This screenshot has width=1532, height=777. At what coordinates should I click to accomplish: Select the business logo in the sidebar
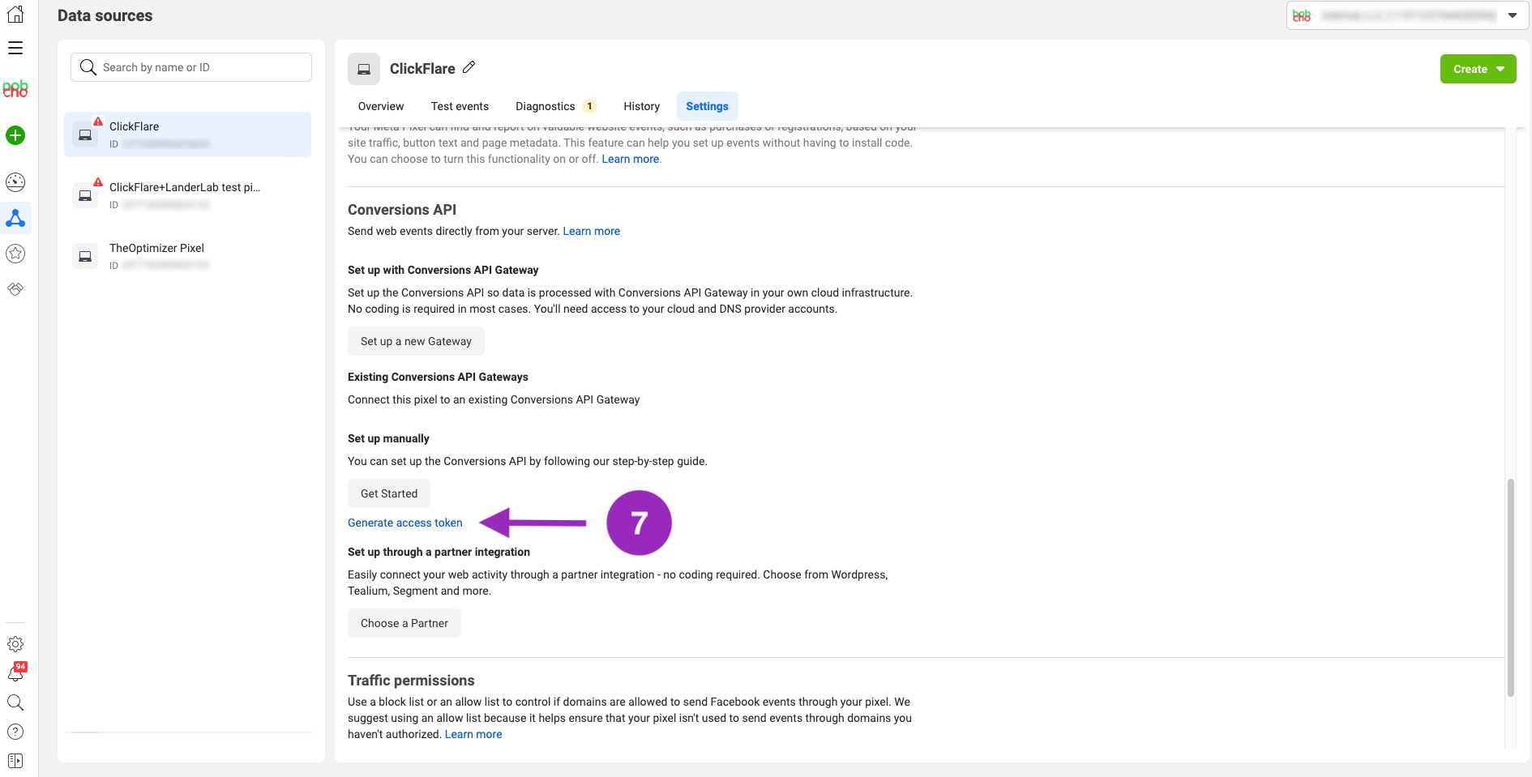[x=15, y=89]
